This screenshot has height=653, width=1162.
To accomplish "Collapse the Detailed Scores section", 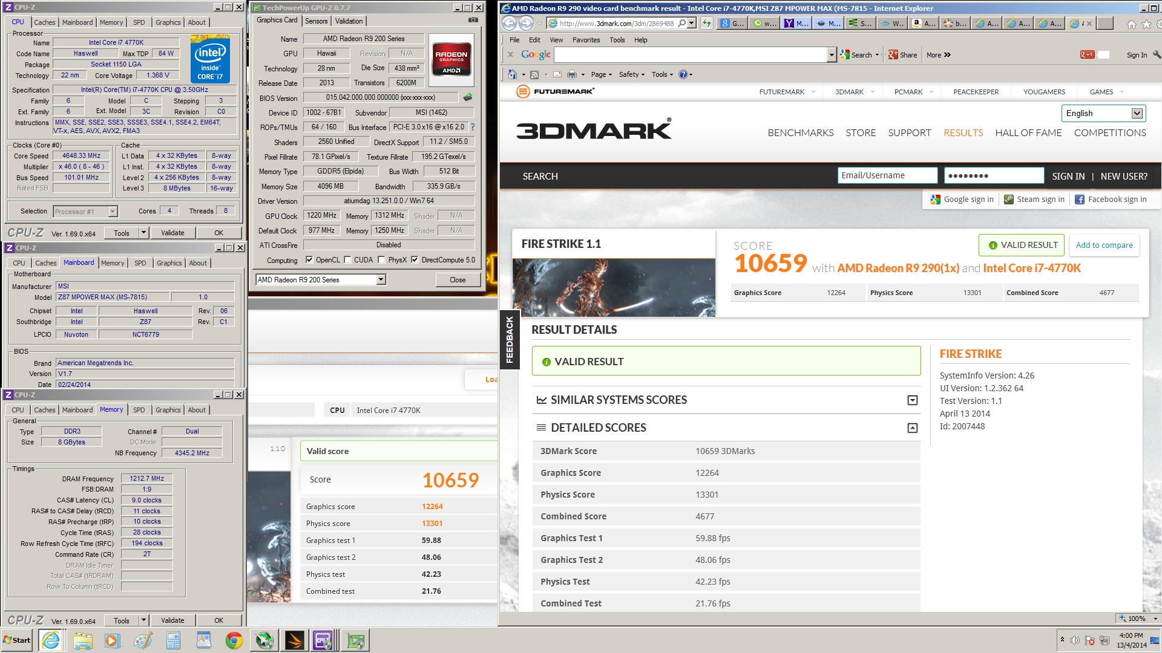I will pos(913,428).
